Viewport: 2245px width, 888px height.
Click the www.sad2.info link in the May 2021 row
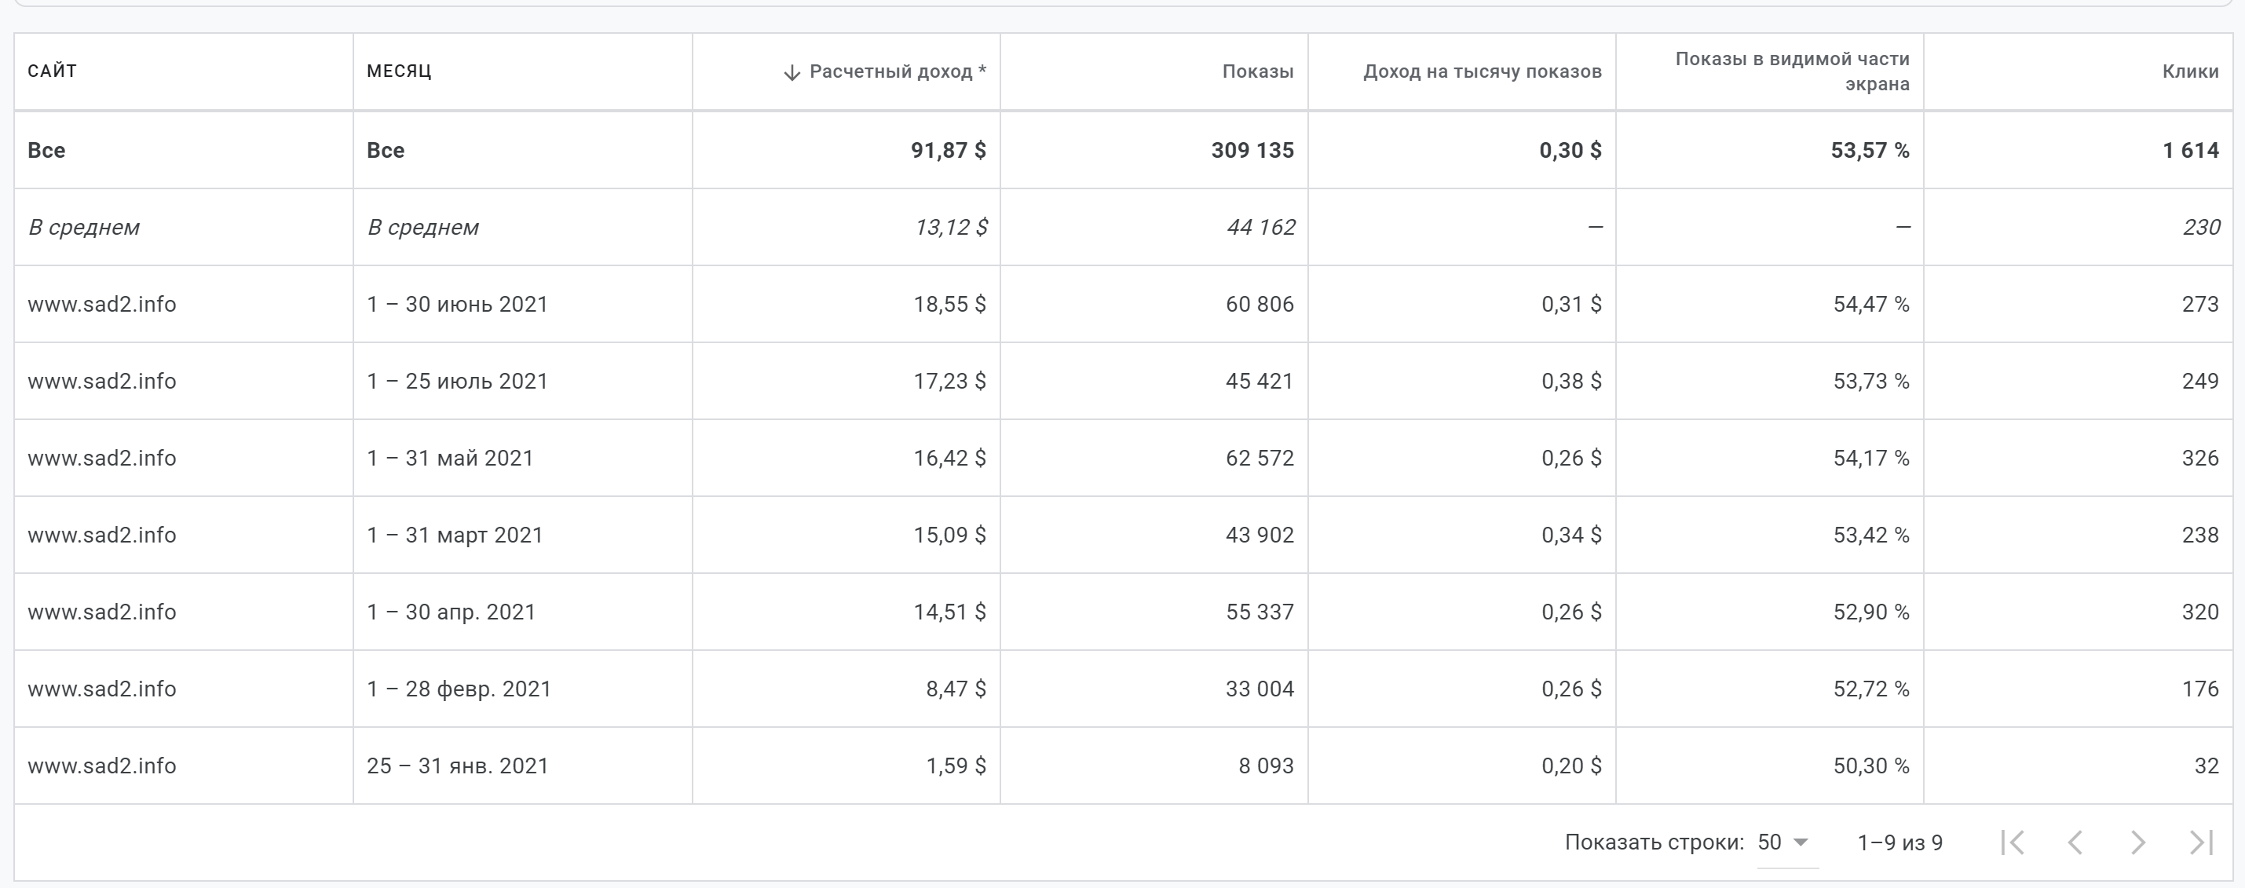coord(102,459)
